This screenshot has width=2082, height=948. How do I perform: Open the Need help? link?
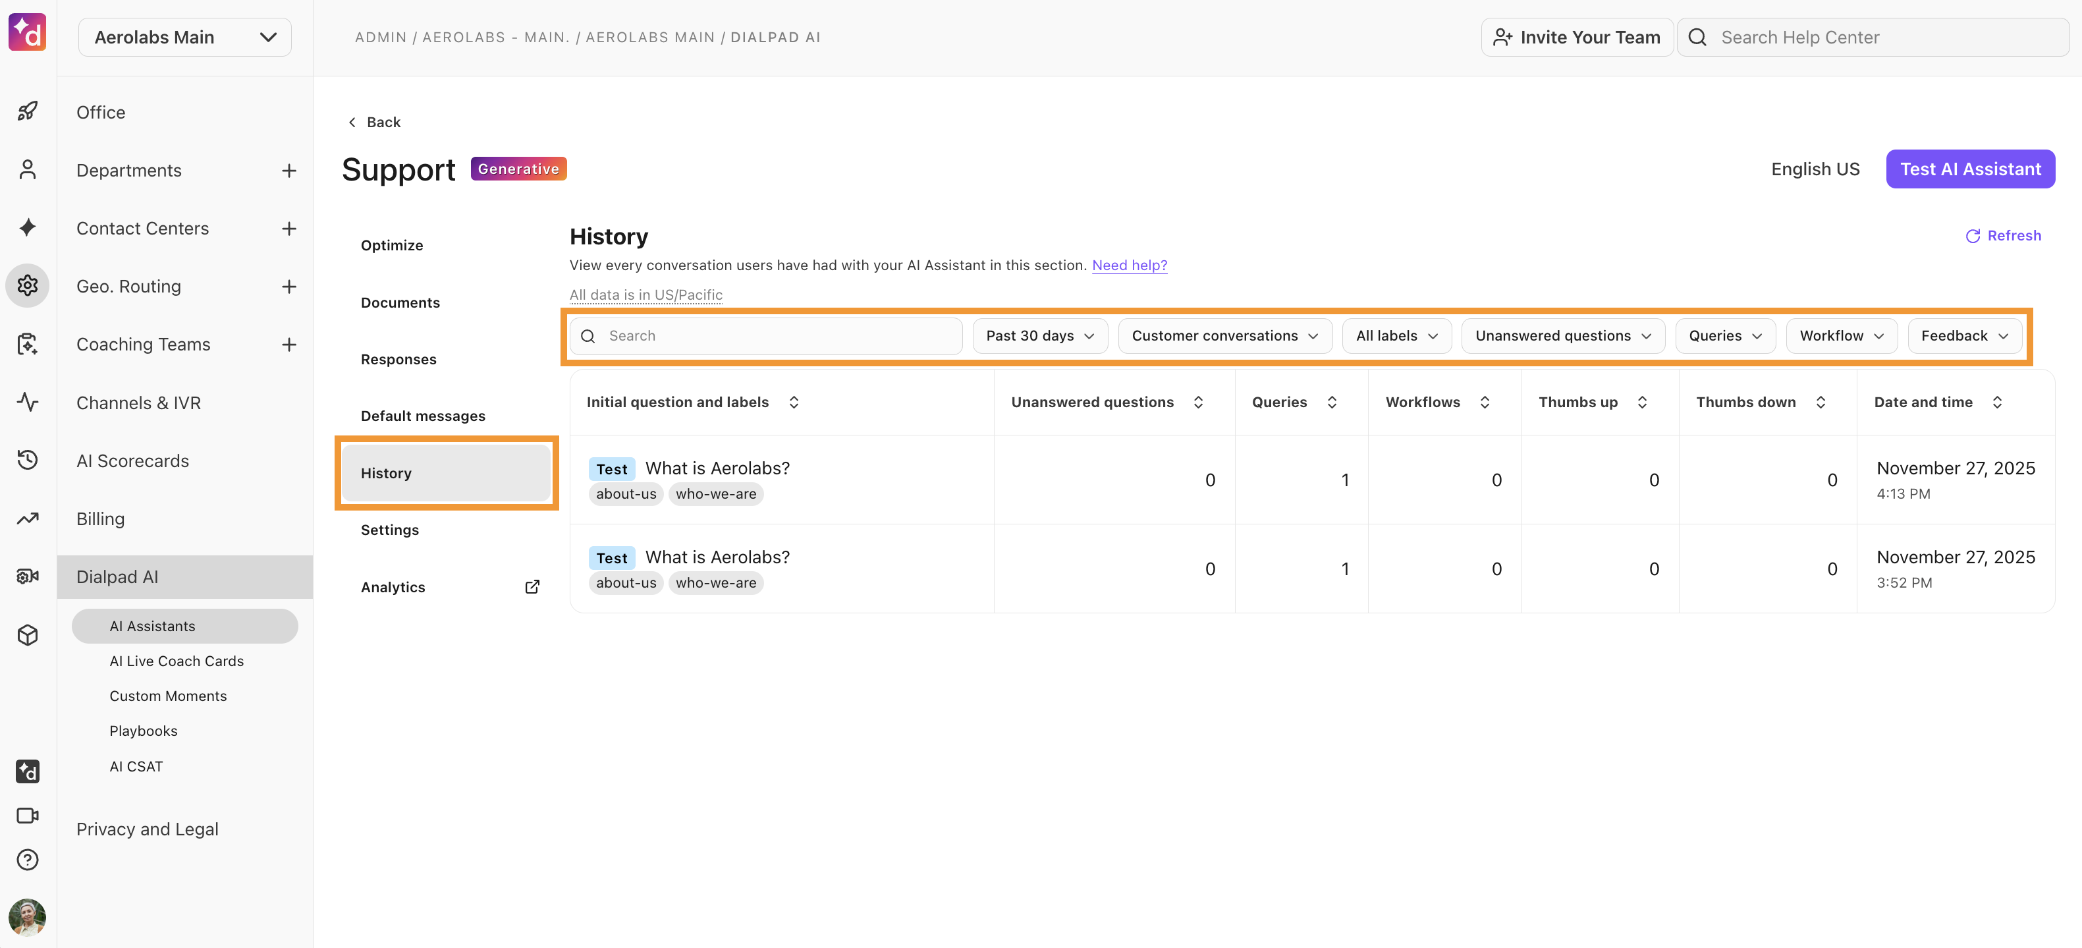point(1130,265)
